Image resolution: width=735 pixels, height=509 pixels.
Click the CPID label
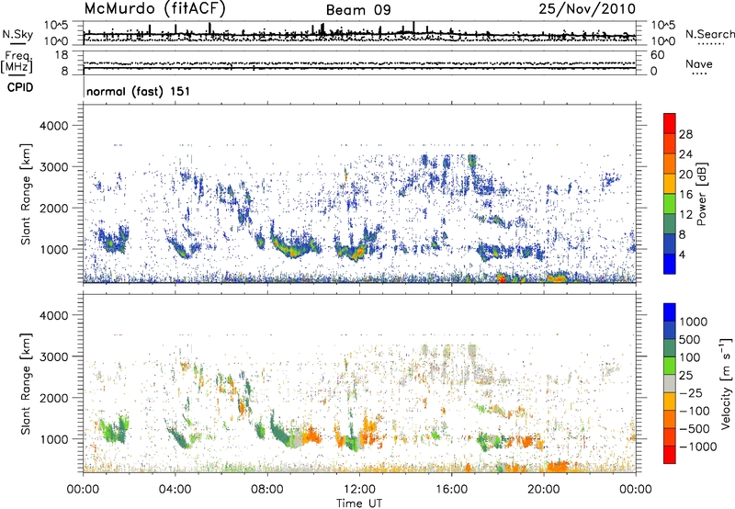(x=20, y=87)
